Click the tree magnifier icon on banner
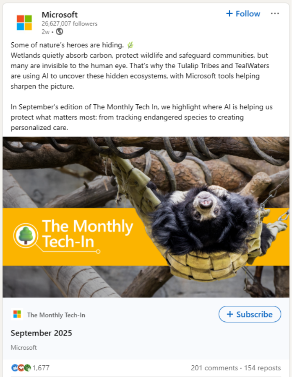Screen dimensions: 292x377 26,235
